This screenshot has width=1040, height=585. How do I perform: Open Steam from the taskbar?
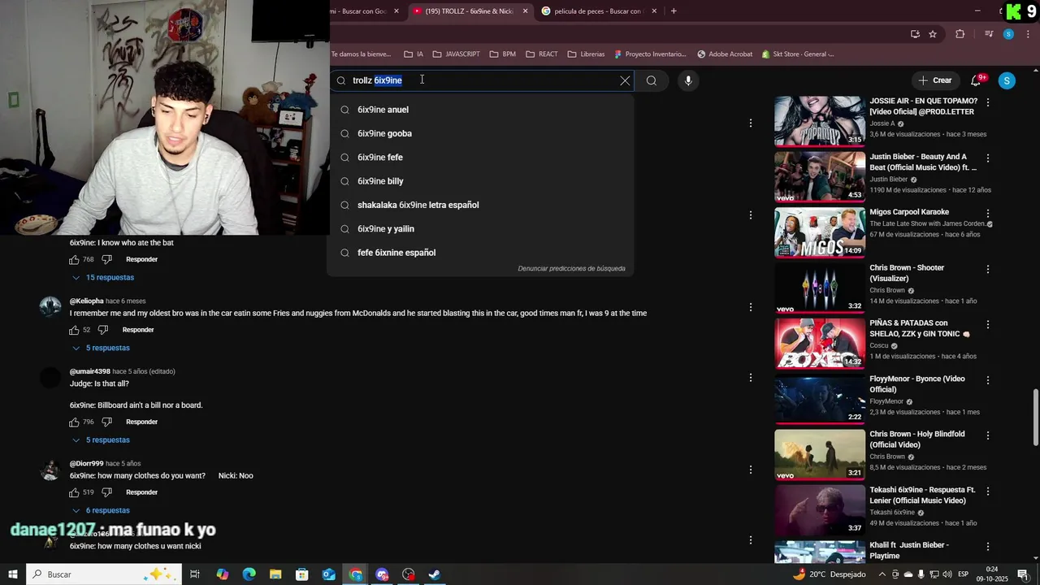pos(435,574)
